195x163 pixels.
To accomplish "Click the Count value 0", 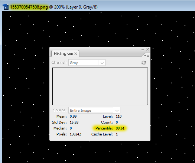I will coord(117,122).
